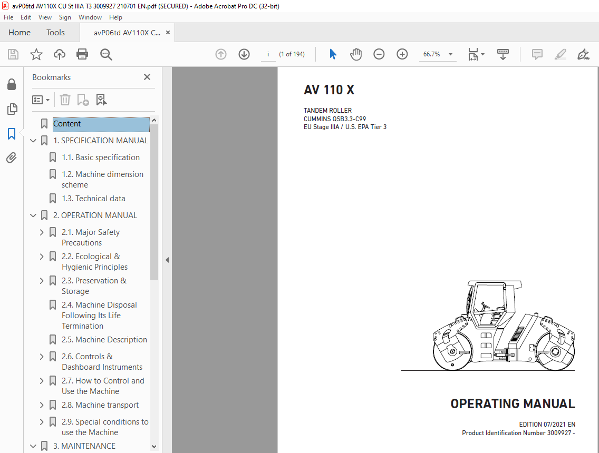Go to previous page arrow
The height and width of the screenshot is (453, 599).
[221, 54]
